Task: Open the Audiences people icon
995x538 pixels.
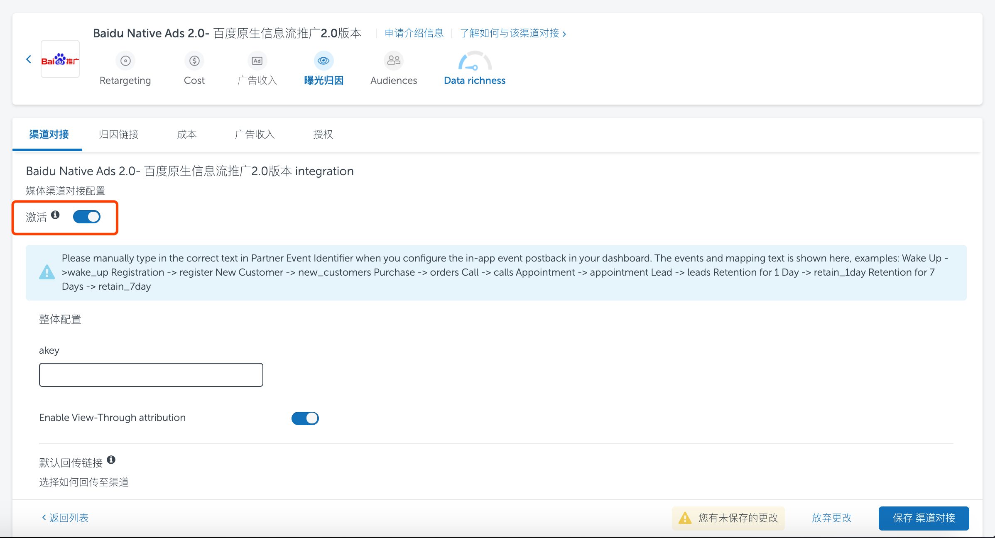Action: point(394,61)
